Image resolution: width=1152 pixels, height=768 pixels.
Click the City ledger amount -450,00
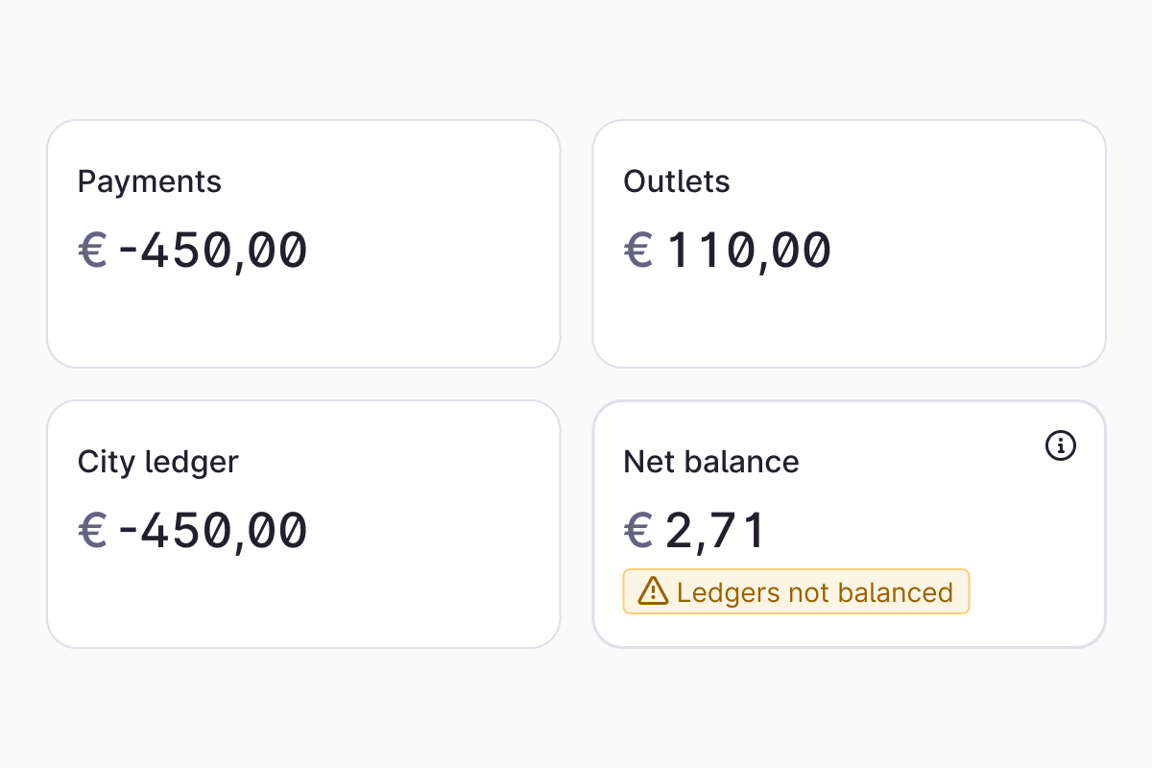point(212,530)
